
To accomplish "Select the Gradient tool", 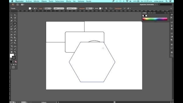I will point(15,40).
